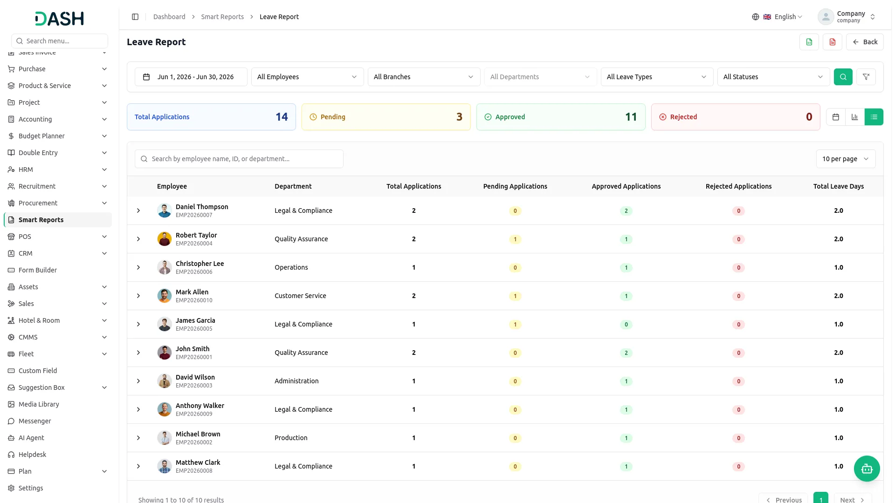Click the Helpdesk headset icon
The image size is (895, 503).
coord(11,455)
